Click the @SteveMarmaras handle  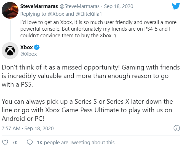coord(79,6)
